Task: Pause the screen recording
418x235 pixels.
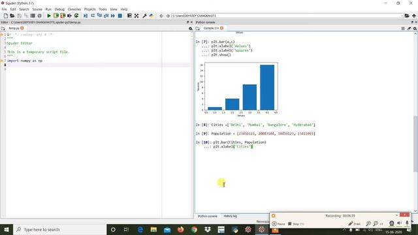Action: click(x=279, y=224)
